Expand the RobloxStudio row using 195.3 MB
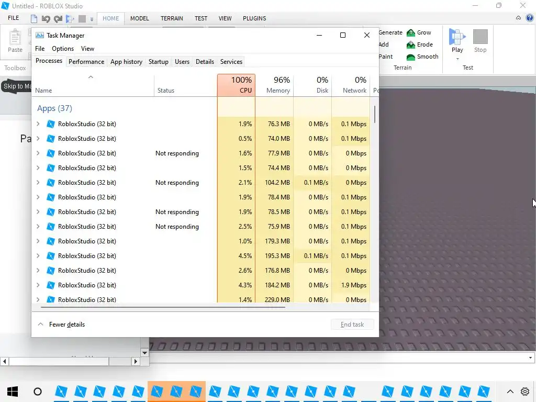The width and height of the screenshot is (536, 402). coord(38,255)
